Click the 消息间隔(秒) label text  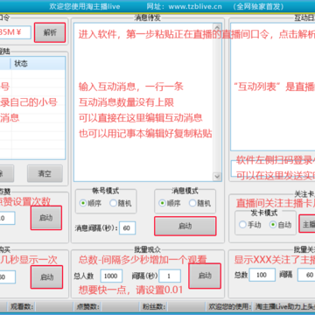[x=96, y=227]
